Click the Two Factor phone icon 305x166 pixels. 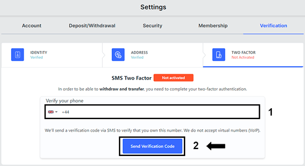(219, 55)
